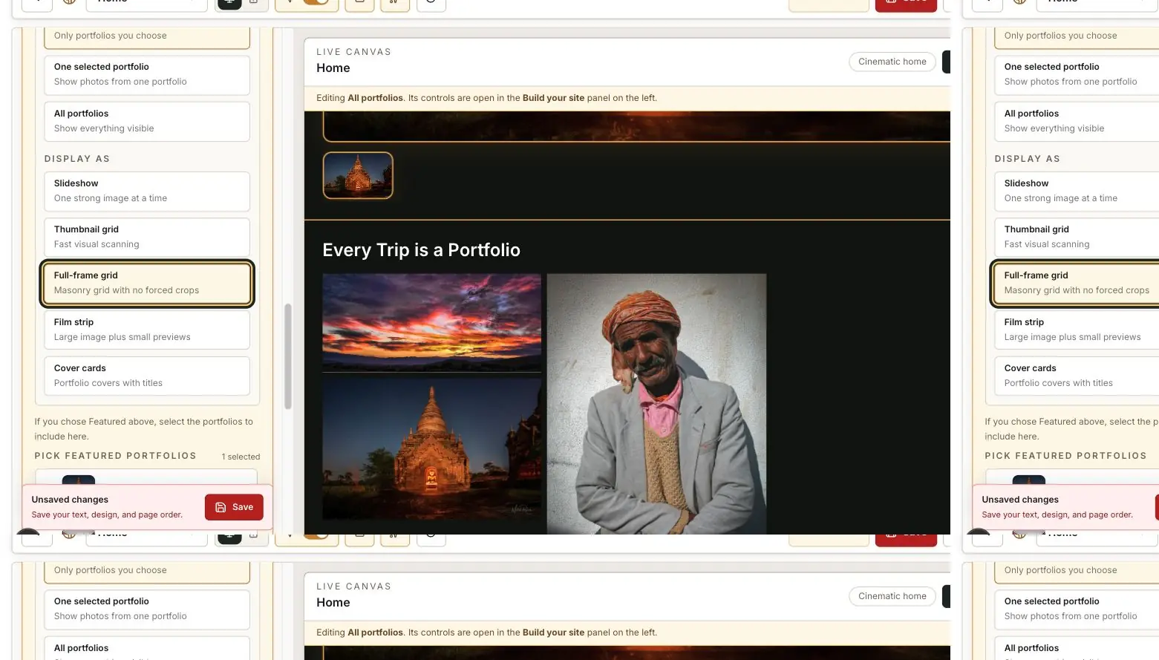Image resolution: width=1159 pixels, height=660 pixels.
Task: Click the PICK FEATURED PORTFOLIOS heading beside '1 selected'
Action: click(115, 456)
